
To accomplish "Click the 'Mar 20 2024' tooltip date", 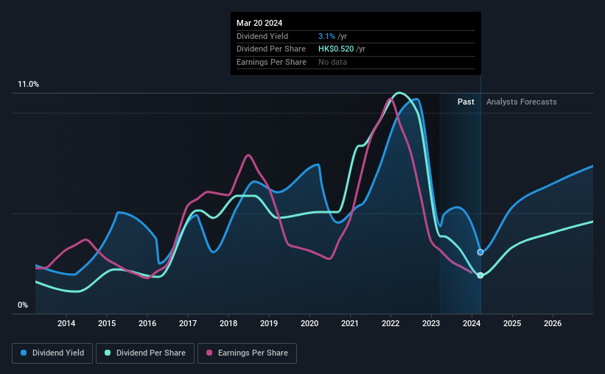I will point(259,23).
